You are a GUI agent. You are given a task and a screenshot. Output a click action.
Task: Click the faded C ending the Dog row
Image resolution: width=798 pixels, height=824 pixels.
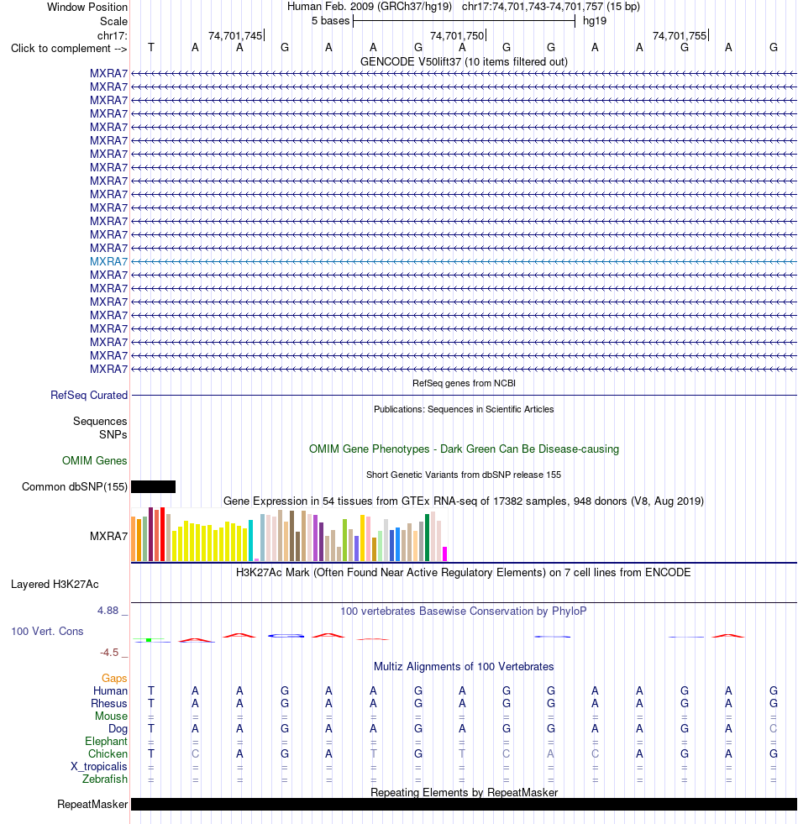(x=774, y=729)
